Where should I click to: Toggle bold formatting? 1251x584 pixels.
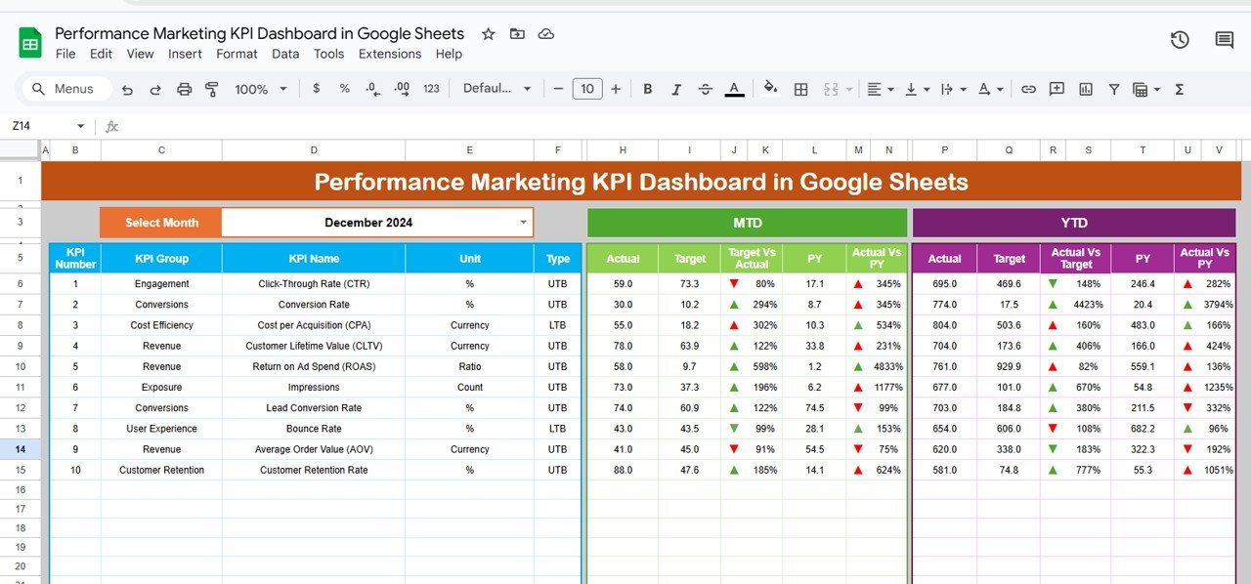[647, 89]
